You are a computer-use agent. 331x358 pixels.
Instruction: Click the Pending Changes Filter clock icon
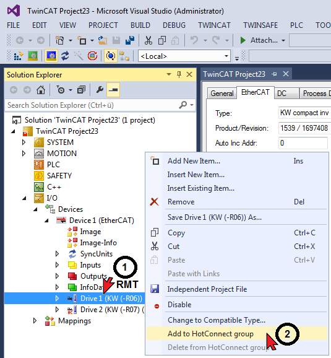point(61,90)
